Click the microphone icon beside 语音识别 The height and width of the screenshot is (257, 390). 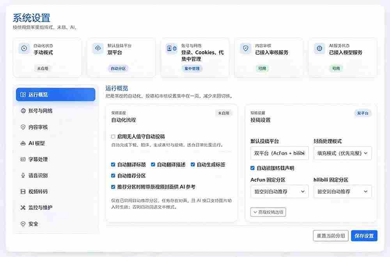pyautogui.click(x=23, y=175)
